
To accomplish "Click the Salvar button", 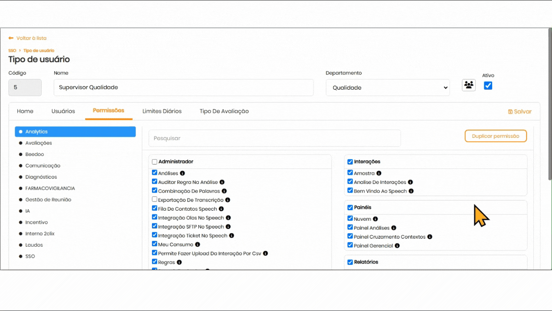I will click(x=520, y=111).
